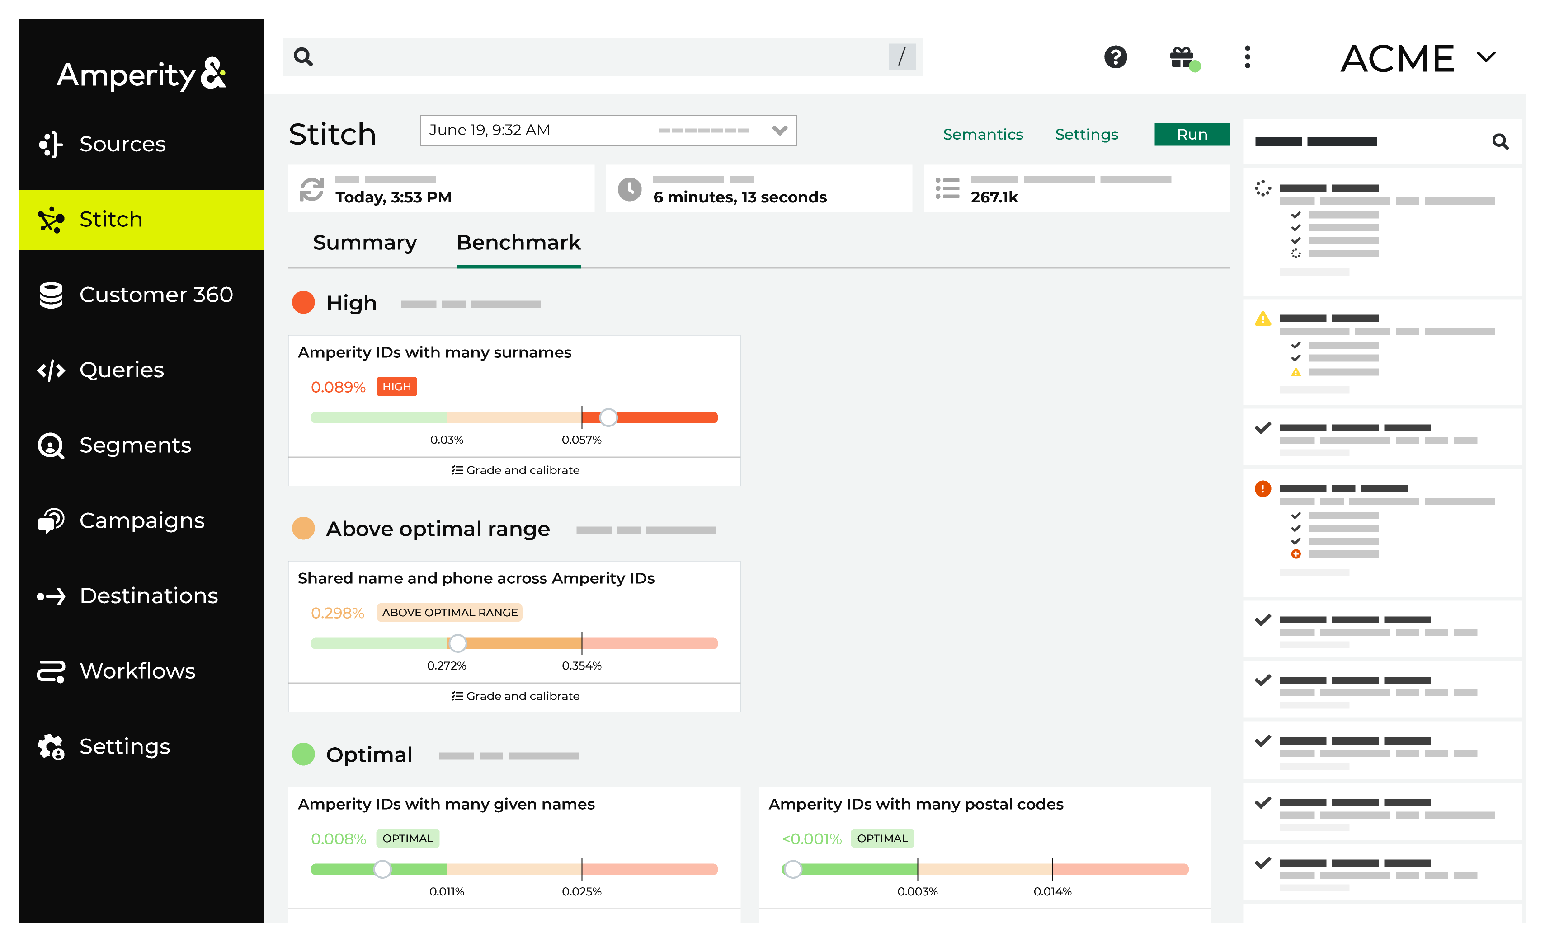Click the Stitch sidebar icon
1545x942 pixels.
(x=51, y=220)
